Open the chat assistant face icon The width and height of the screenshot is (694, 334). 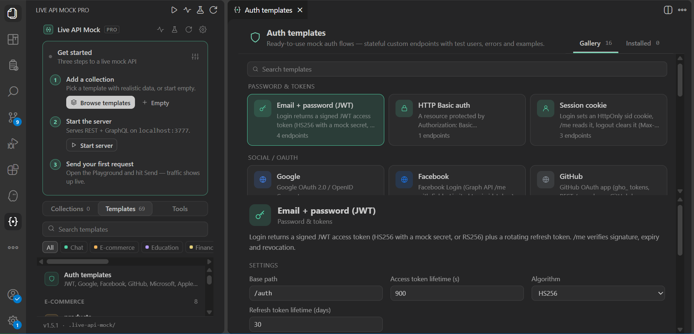click(13, 196)
